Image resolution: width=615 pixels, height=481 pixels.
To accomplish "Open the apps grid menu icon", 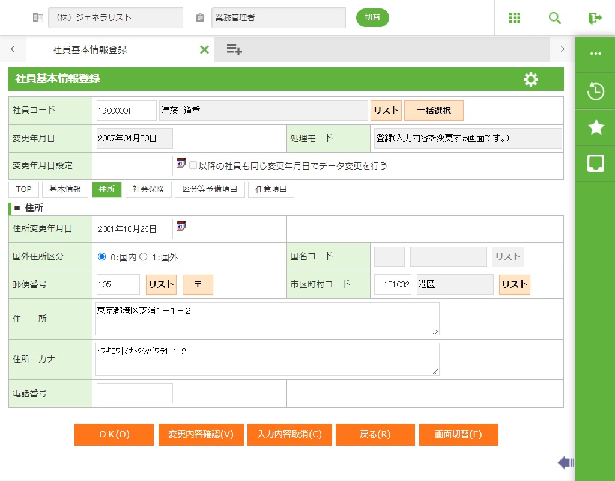I will (515, 18).
